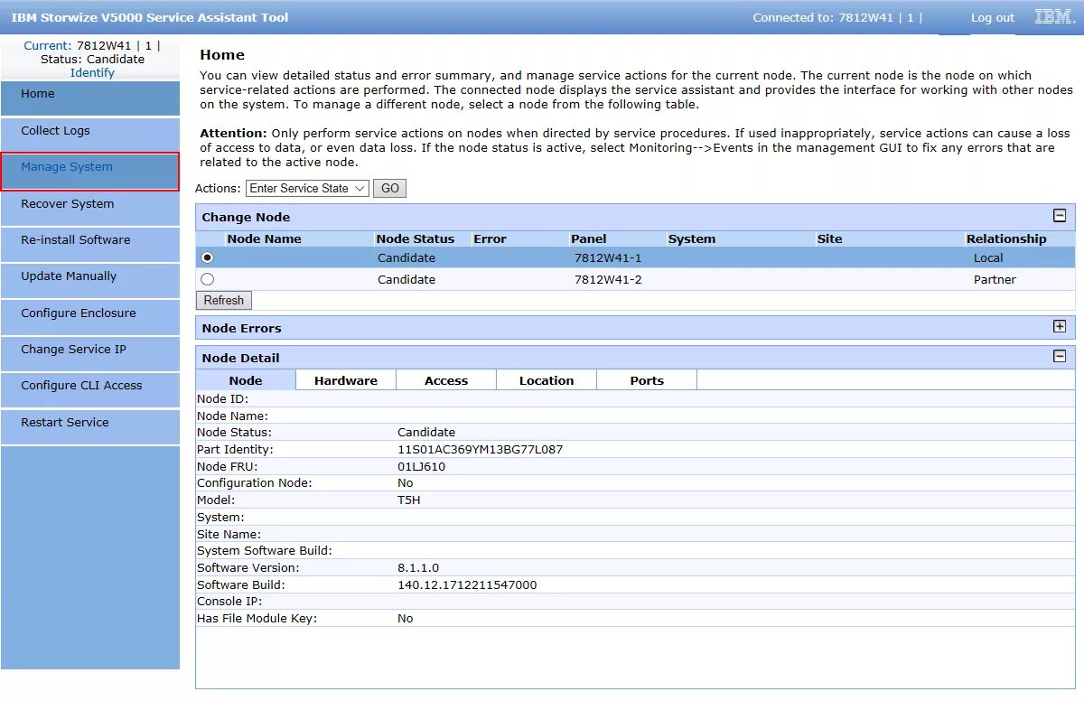This screenshot has width=1084, height=701.
Task: Click panel value 7812W41-2
Action: (x=608, y=279)
